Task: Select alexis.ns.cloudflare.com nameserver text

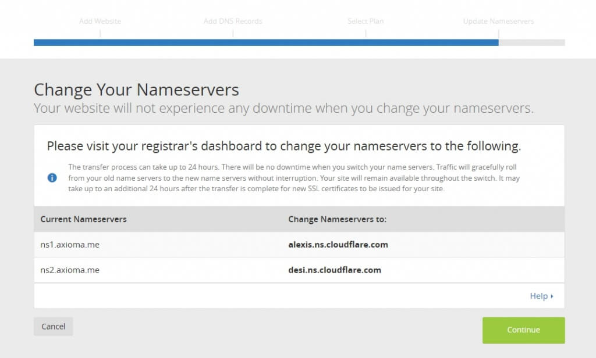Action: tap(338, 245)
